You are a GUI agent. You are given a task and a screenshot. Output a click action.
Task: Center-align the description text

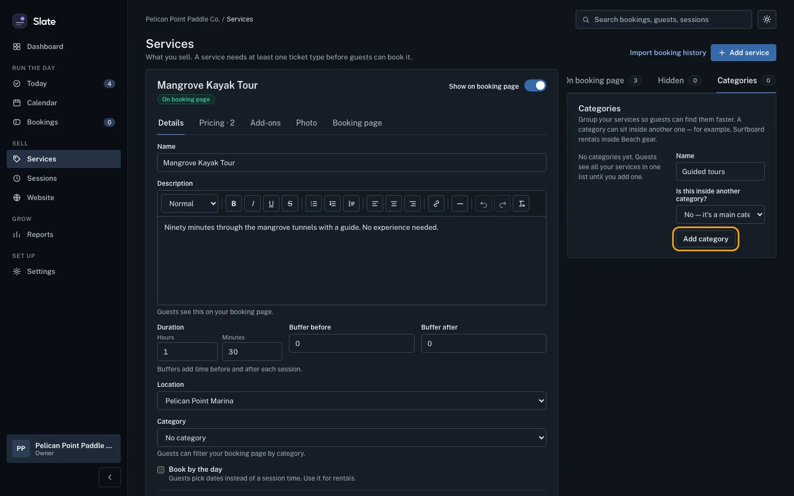click(x=394, y=204)
